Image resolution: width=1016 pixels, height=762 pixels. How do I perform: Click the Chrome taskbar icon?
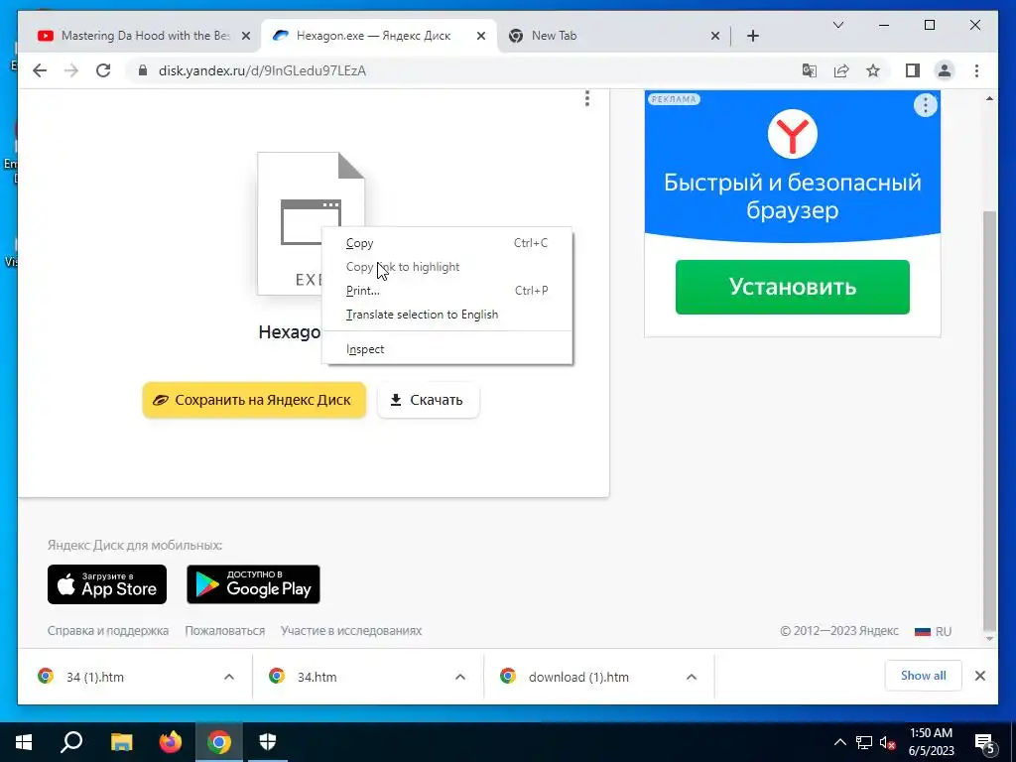point(219,742)
